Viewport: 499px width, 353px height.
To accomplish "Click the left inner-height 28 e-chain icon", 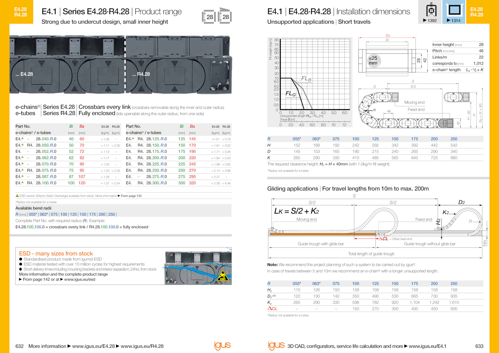I will tap(209, 17).
